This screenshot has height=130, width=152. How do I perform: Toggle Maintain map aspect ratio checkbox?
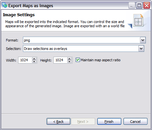pyautogui.click(x=78, y=60)
